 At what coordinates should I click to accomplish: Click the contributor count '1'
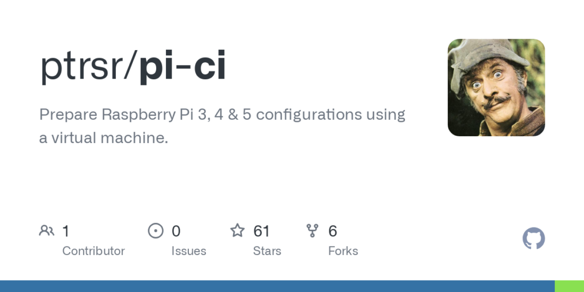tap(66, 231)
